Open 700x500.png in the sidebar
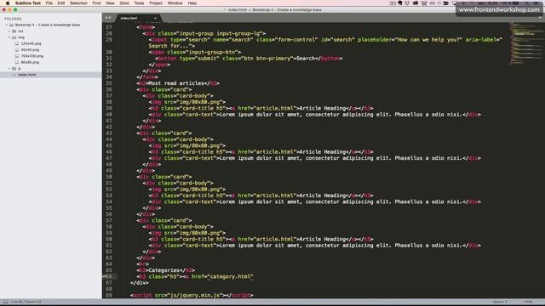This screenshot has width=545, height=306. 32,56
